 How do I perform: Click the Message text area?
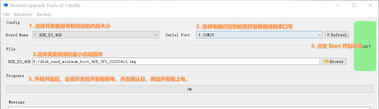[190, 108]
